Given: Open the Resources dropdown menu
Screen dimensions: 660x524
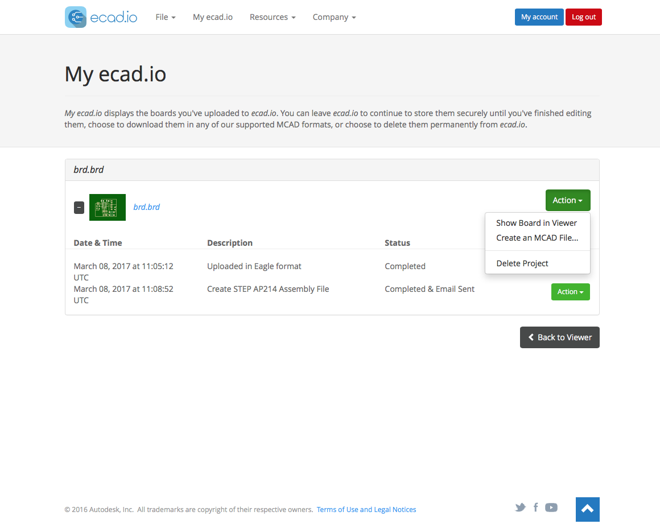Looking at the screenshot, I should [x=273, y=17].
